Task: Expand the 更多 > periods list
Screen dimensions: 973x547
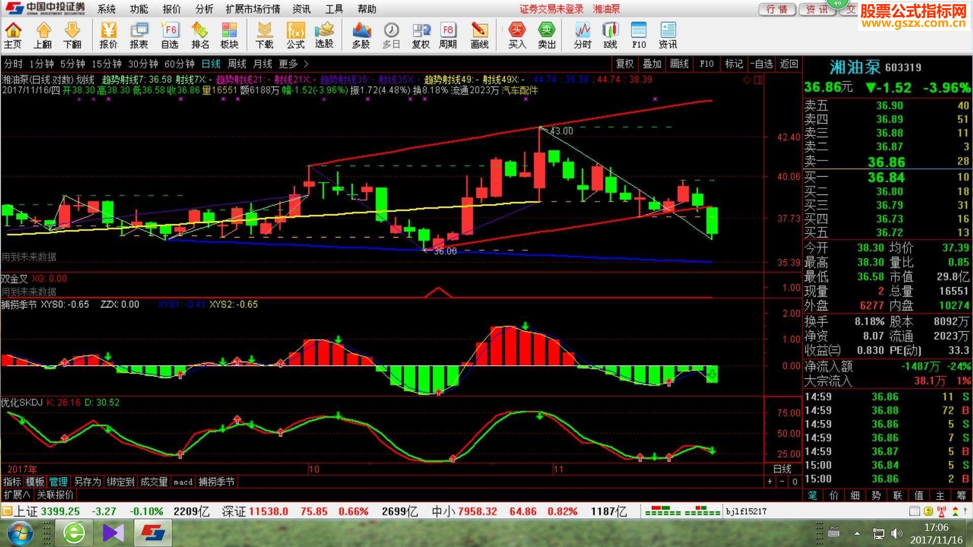Action: (x=293, y=64)
